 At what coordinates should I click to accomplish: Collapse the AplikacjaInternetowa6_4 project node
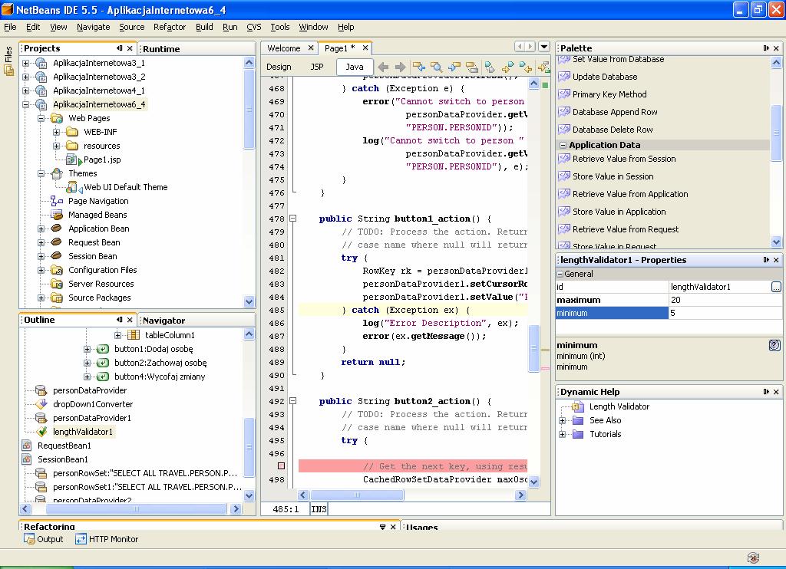coord(25,104)
